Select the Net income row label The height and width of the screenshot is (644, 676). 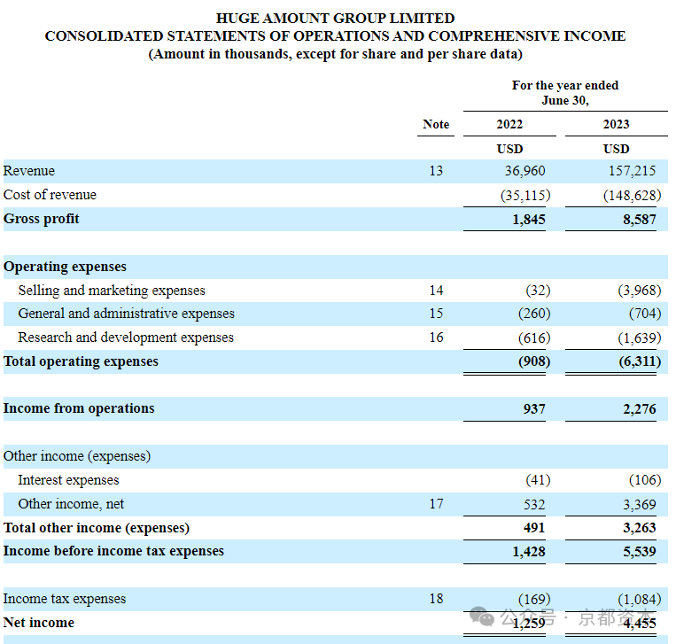pos(39,623)
